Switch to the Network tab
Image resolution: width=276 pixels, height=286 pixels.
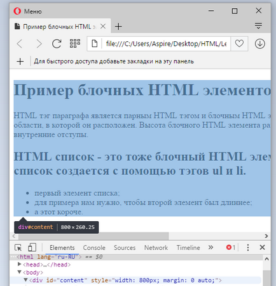(156, 248)
